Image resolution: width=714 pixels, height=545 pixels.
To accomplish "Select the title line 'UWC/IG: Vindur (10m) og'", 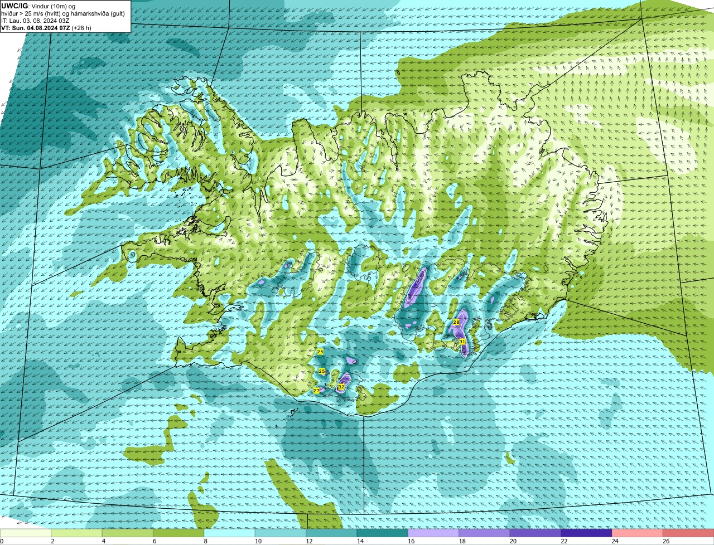I will click(38, 5).
